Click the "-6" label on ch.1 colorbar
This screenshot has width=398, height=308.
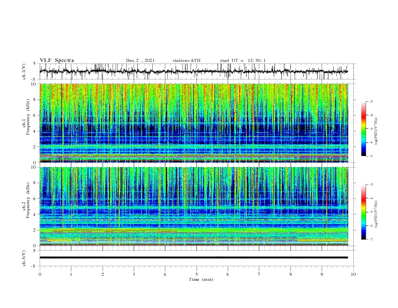[371, 142]
